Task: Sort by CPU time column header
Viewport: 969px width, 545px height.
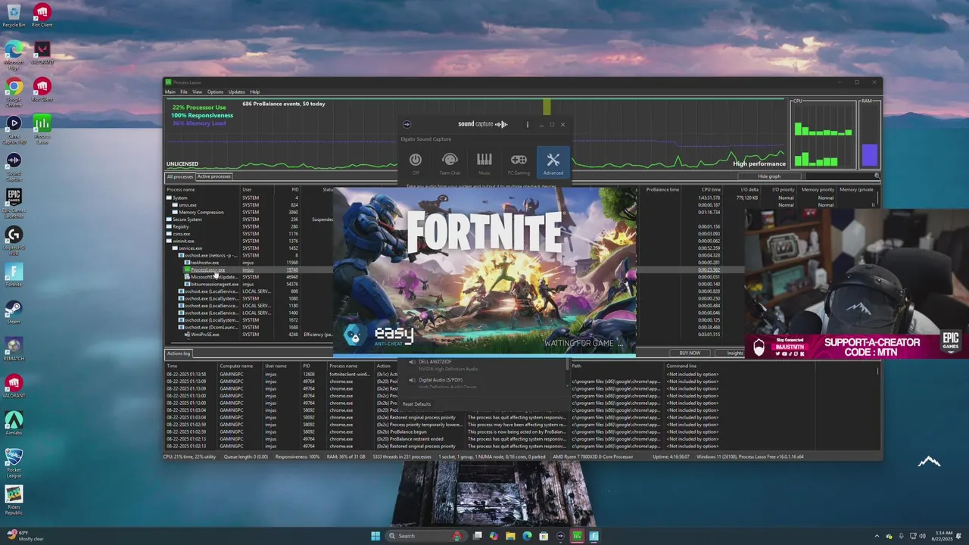Action: 711,189
